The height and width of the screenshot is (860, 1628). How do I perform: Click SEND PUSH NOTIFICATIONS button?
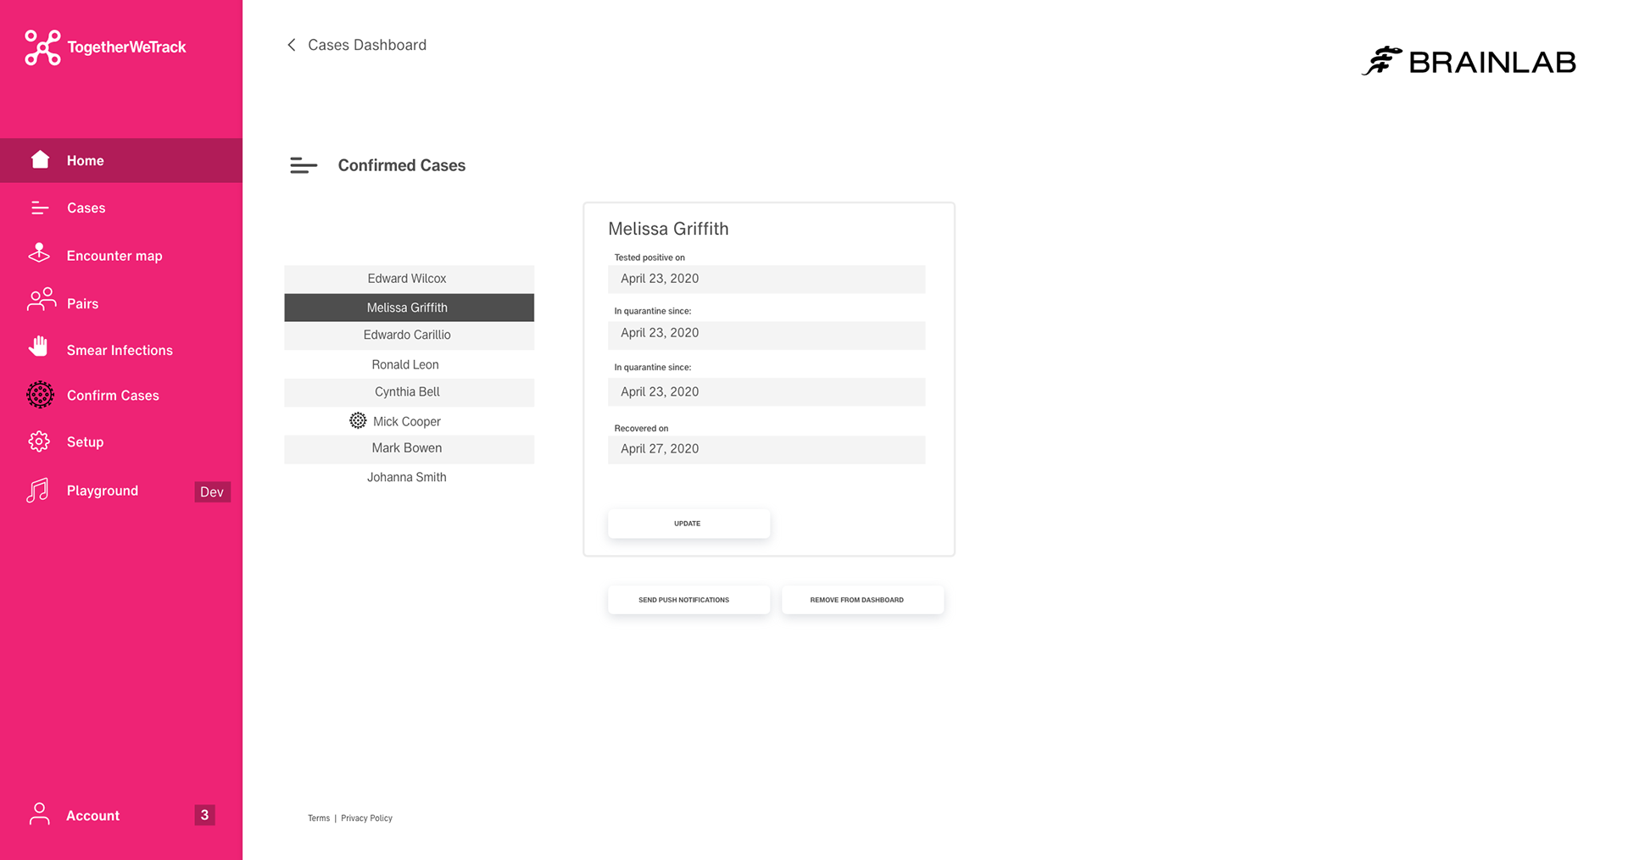pos(689,600)
